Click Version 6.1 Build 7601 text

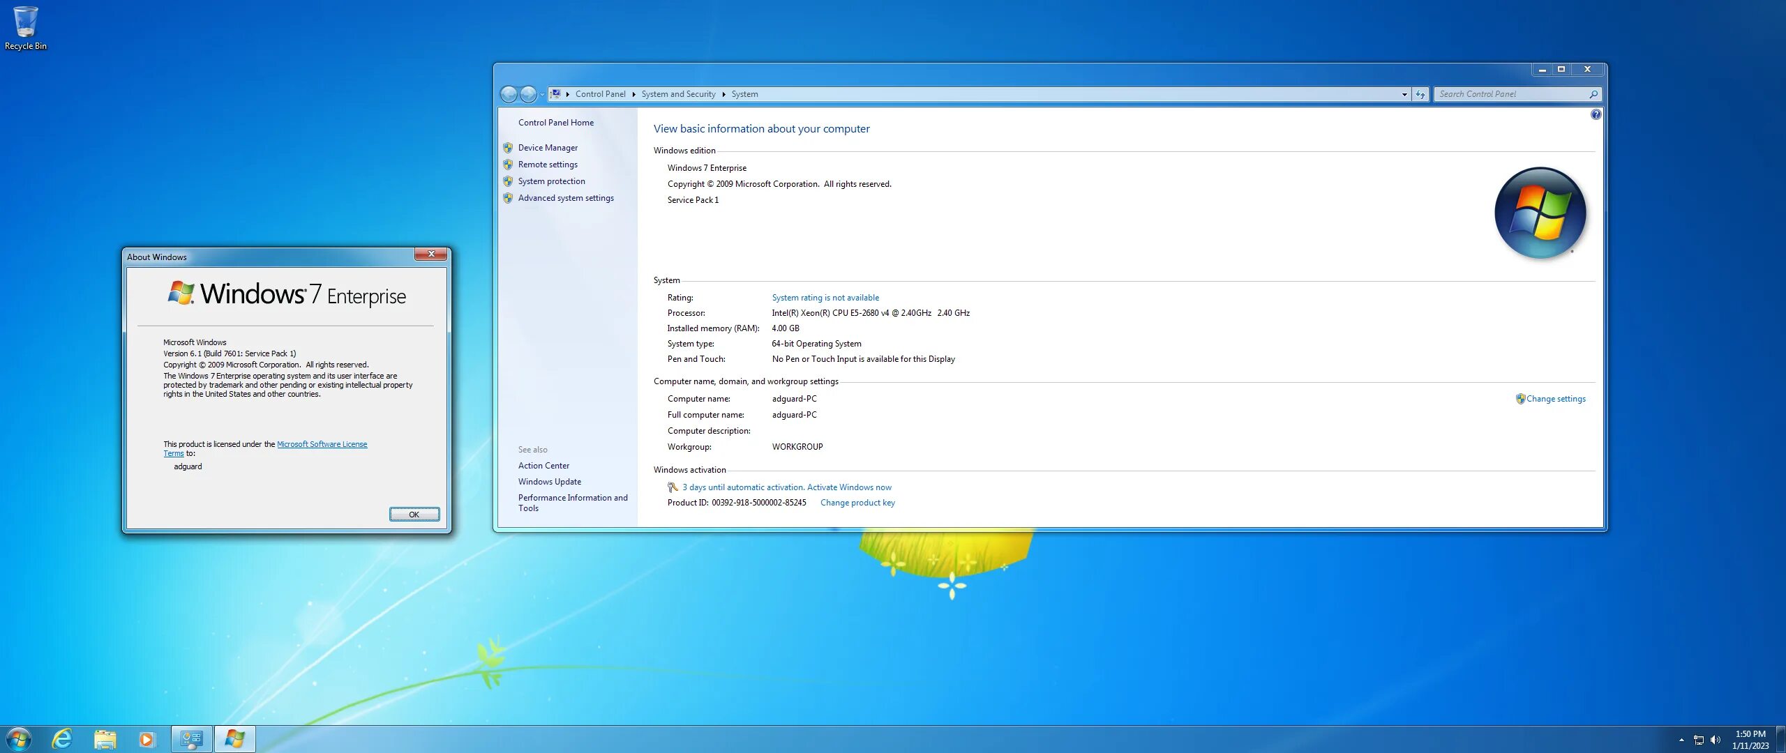tap(230, 353)
